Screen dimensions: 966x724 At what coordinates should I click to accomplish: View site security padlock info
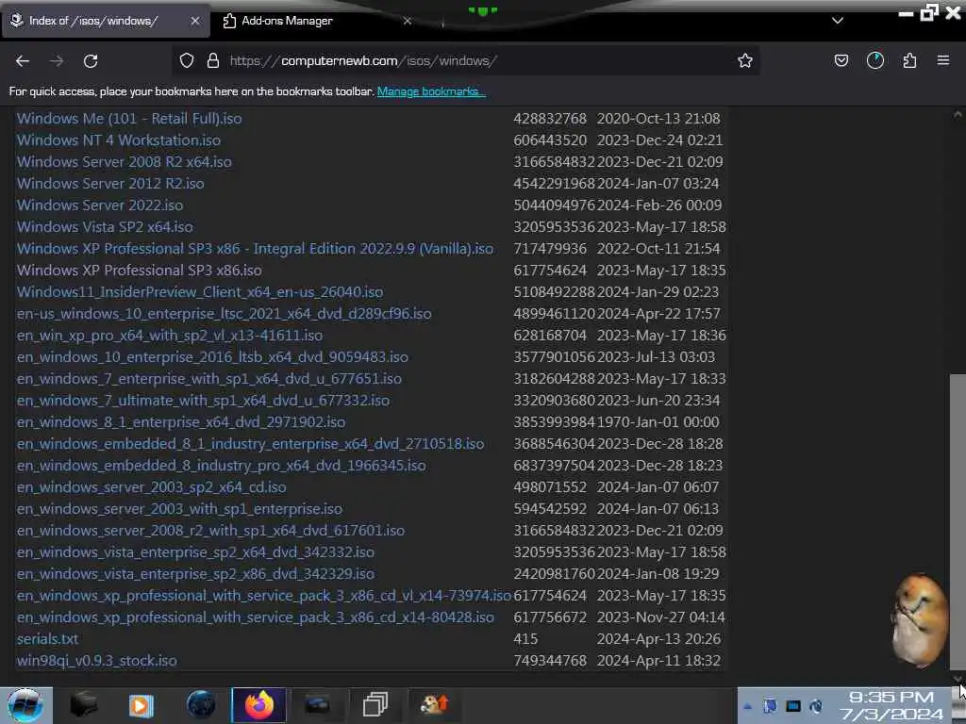[x=213, y=60]
